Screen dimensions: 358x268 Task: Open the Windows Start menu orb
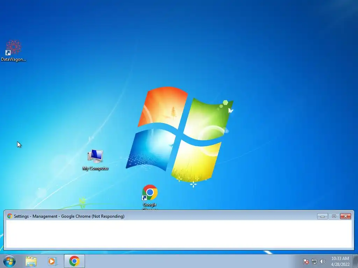(9, 261)
